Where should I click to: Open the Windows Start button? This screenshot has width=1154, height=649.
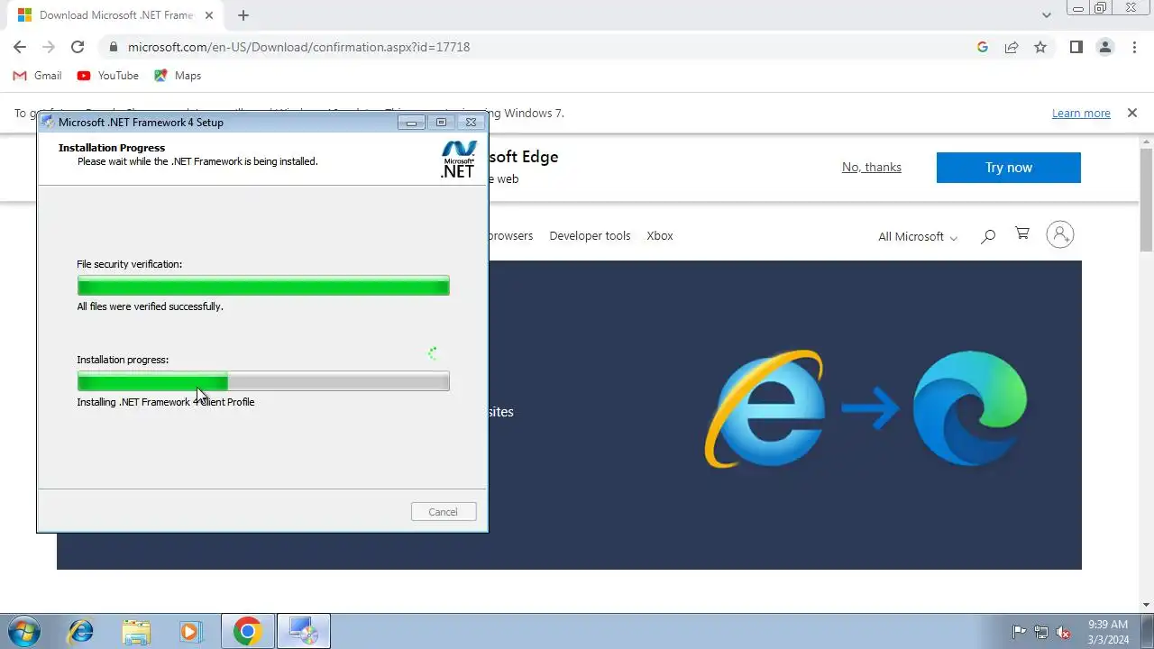24,631
